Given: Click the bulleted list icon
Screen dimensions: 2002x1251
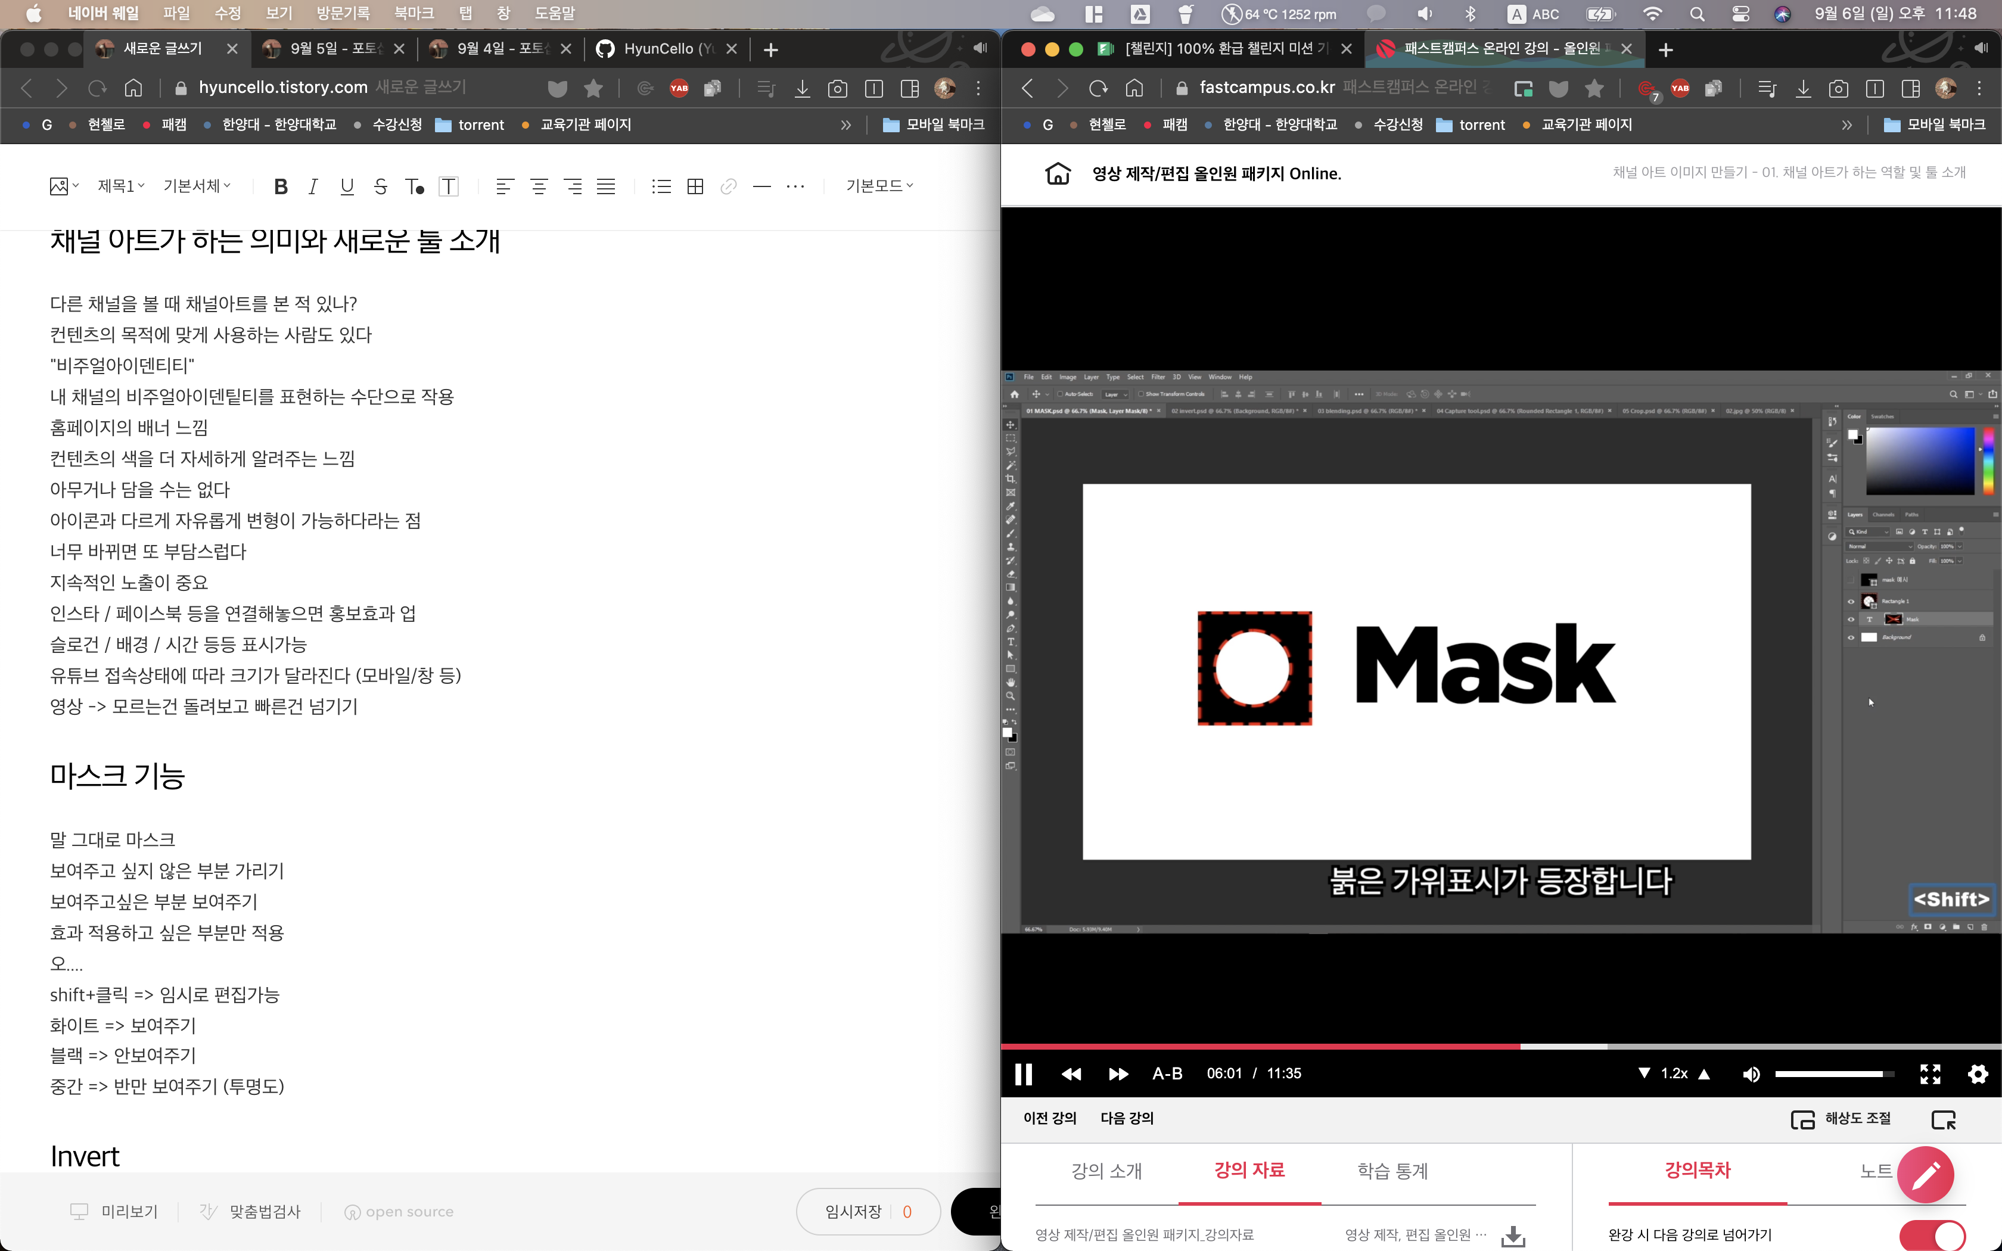Looking at the screenshot, I should (661, 186).
